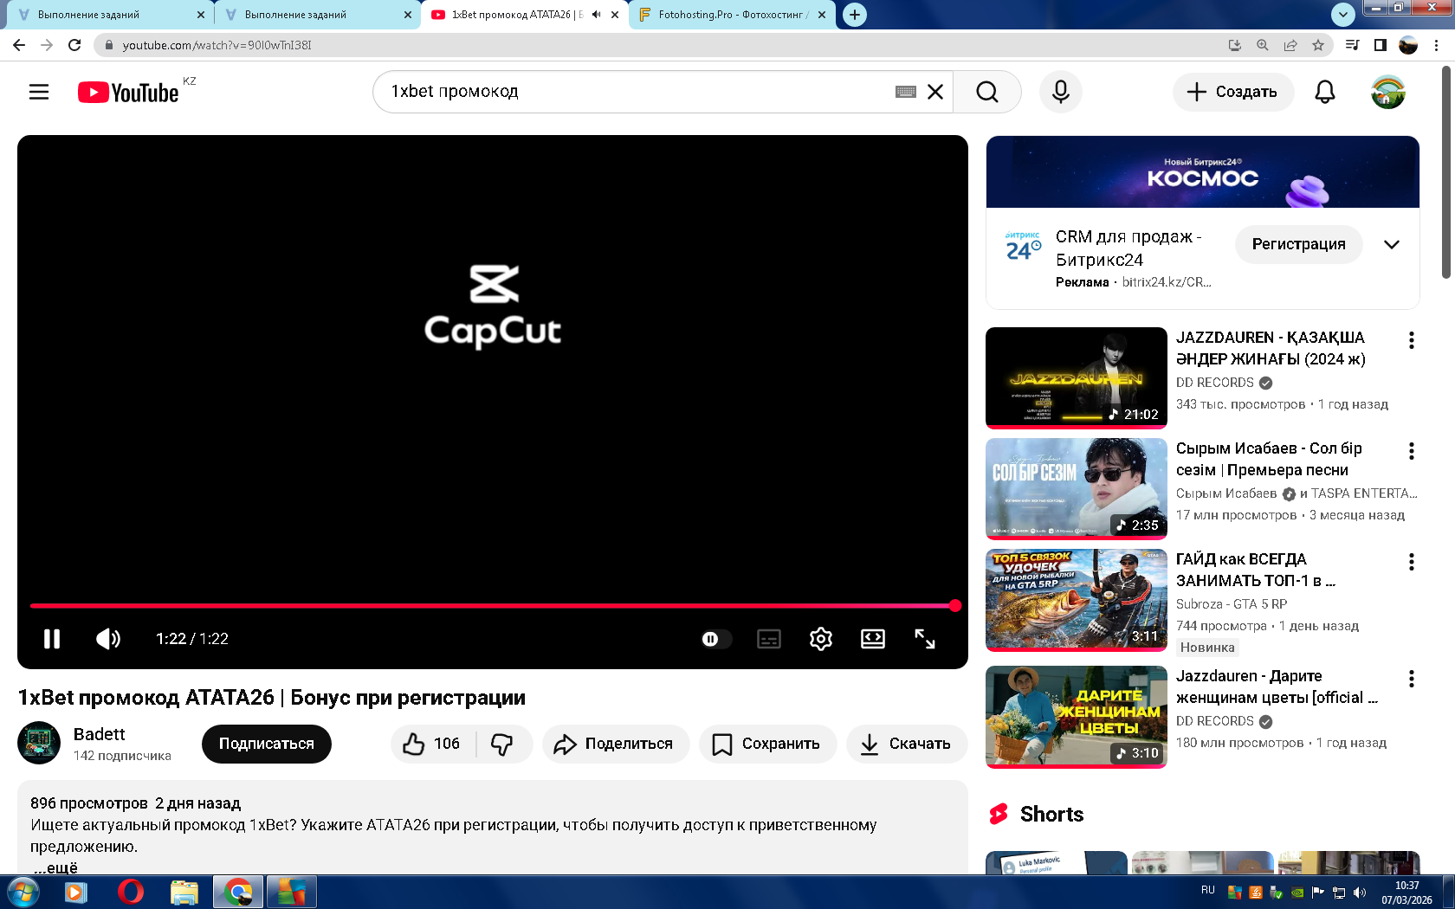This screenshot has width=1455, height=909.
Task: Open the YouTube hamburger guide menu
Action: [x=39, y=92]
